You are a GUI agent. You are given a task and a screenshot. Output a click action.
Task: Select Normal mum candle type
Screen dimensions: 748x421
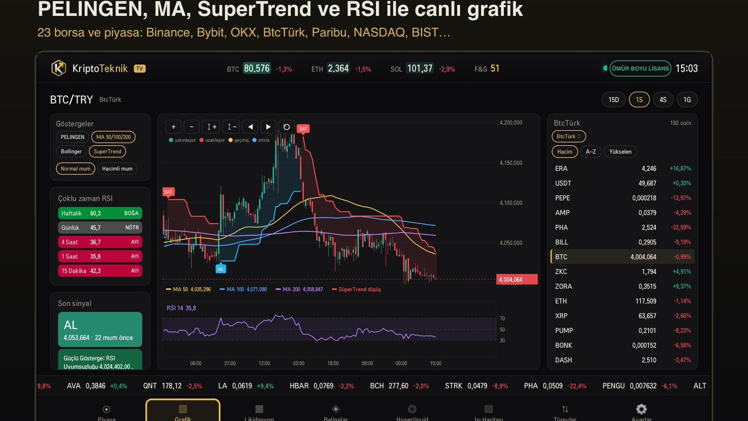coord(76,168)
